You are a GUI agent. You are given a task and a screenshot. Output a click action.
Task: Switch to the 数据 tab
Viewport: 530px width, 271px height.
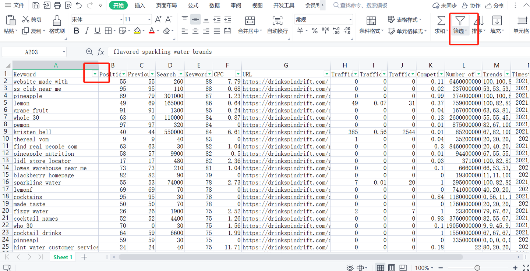tap(215, 6)
